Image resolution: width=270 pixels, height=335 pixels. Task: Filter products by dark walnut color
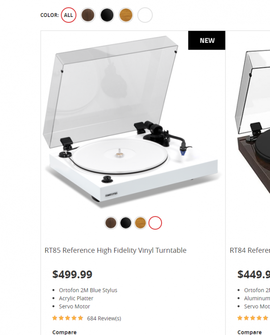(88, 15)
